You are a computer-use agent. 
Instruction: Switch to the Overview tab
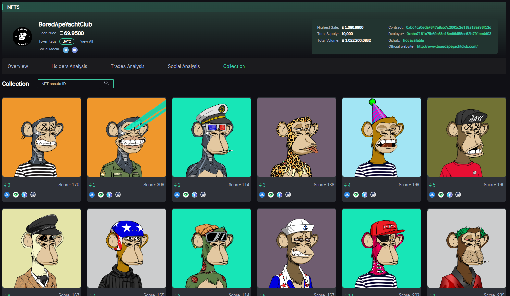[18, 66]
